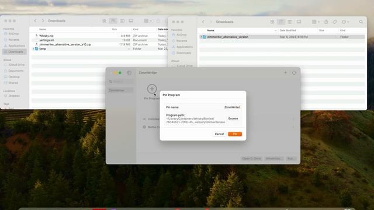Screen dimensions: 374x210
Task: Open Desktop in left Finder sidebar
Action: click(x=14, y=77)
